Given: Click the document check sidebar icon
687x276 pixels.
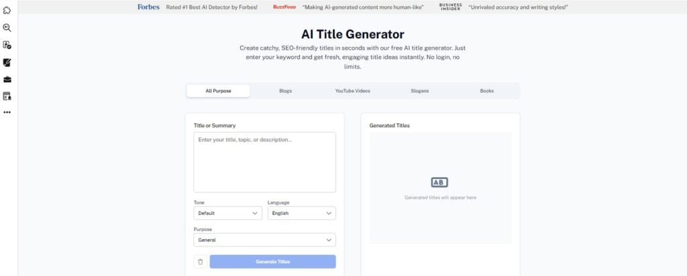Looking at the screenshot, I should 7,45.
